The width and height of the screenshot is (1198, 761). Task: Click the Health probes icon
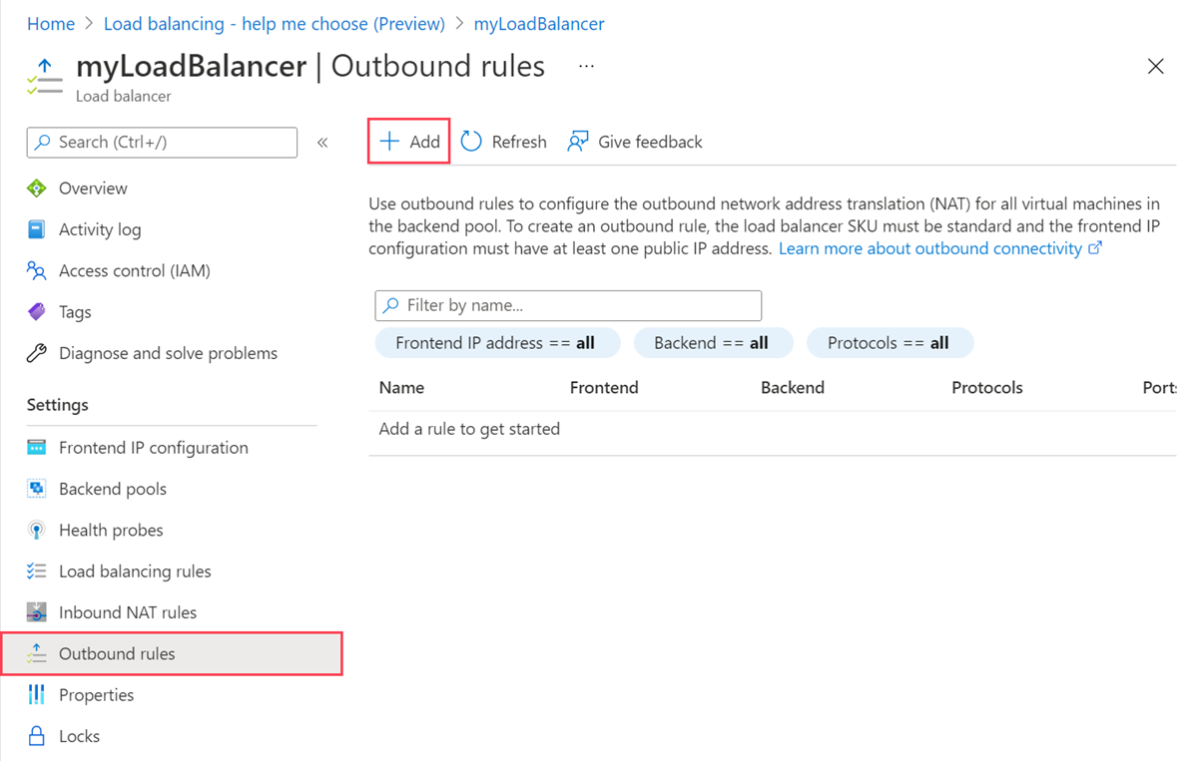tap(37, 531)
